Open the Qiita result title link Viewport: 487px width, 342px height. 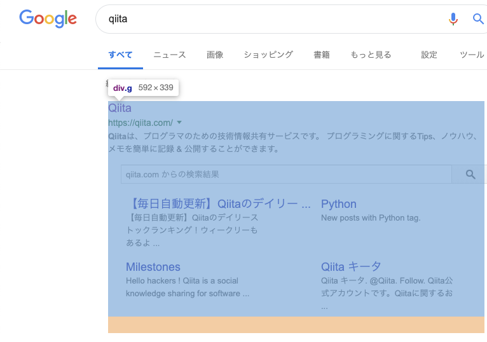coord(120,108)
